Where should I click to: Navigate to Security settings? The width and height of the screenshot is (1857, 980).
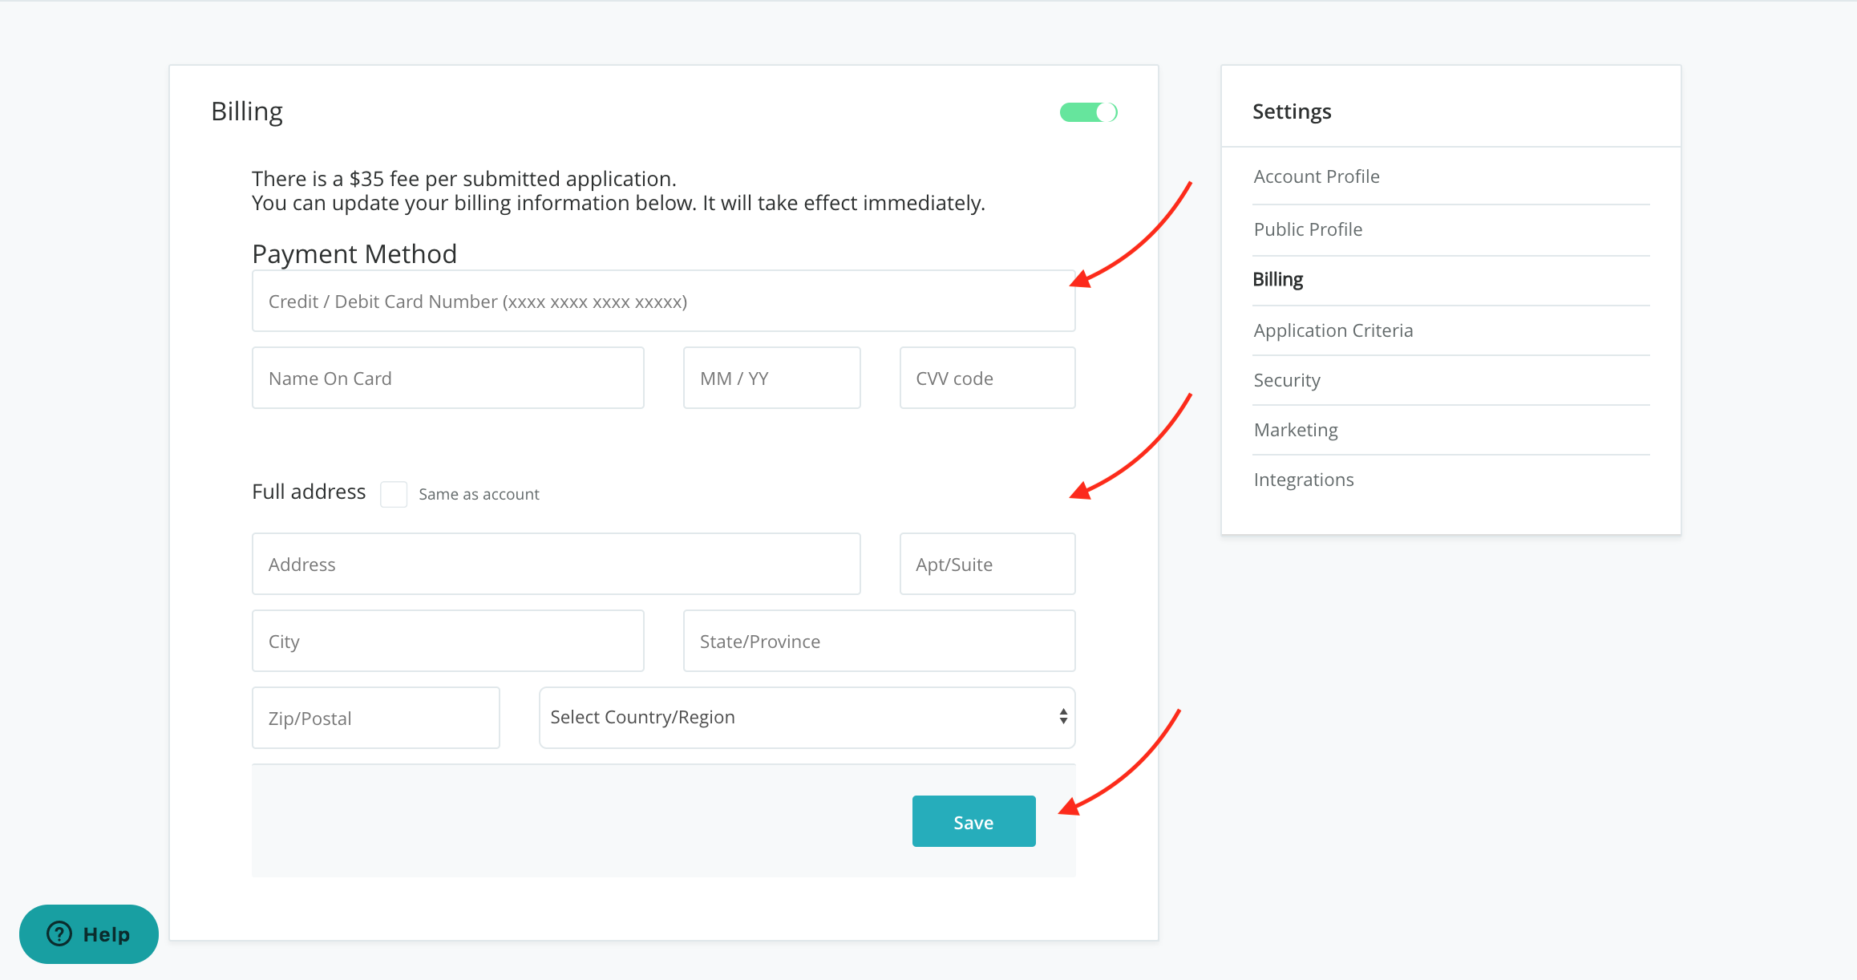pyautogui.click(x=1287, y=380)
